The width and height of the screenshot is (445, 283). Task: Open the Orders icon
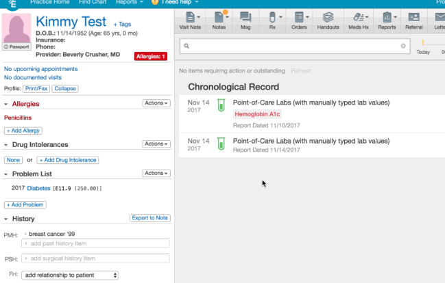point(299,21)
